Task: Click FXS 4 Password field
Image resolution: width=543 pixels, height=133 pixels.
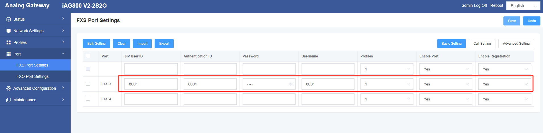Action: click(269, 99)
